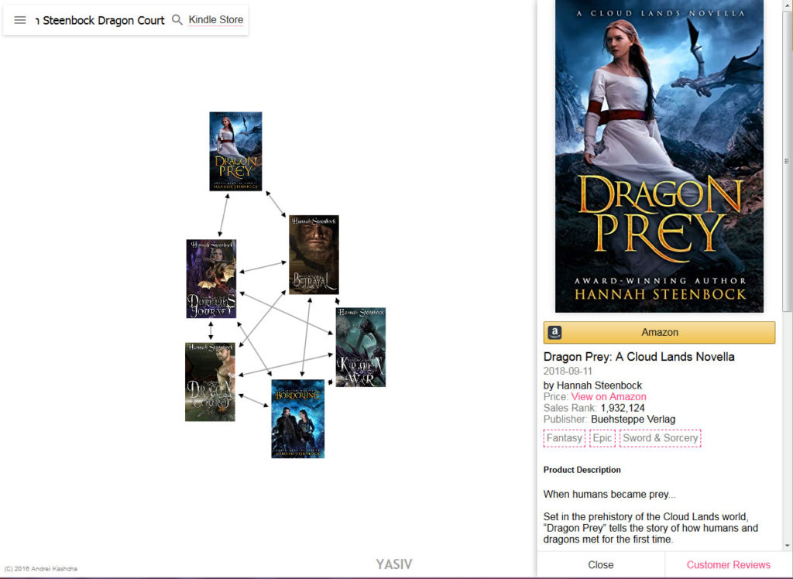Screen dimensions: 793x579
Task: Click the YASIV logo text
Action: (x=394, y=564)
